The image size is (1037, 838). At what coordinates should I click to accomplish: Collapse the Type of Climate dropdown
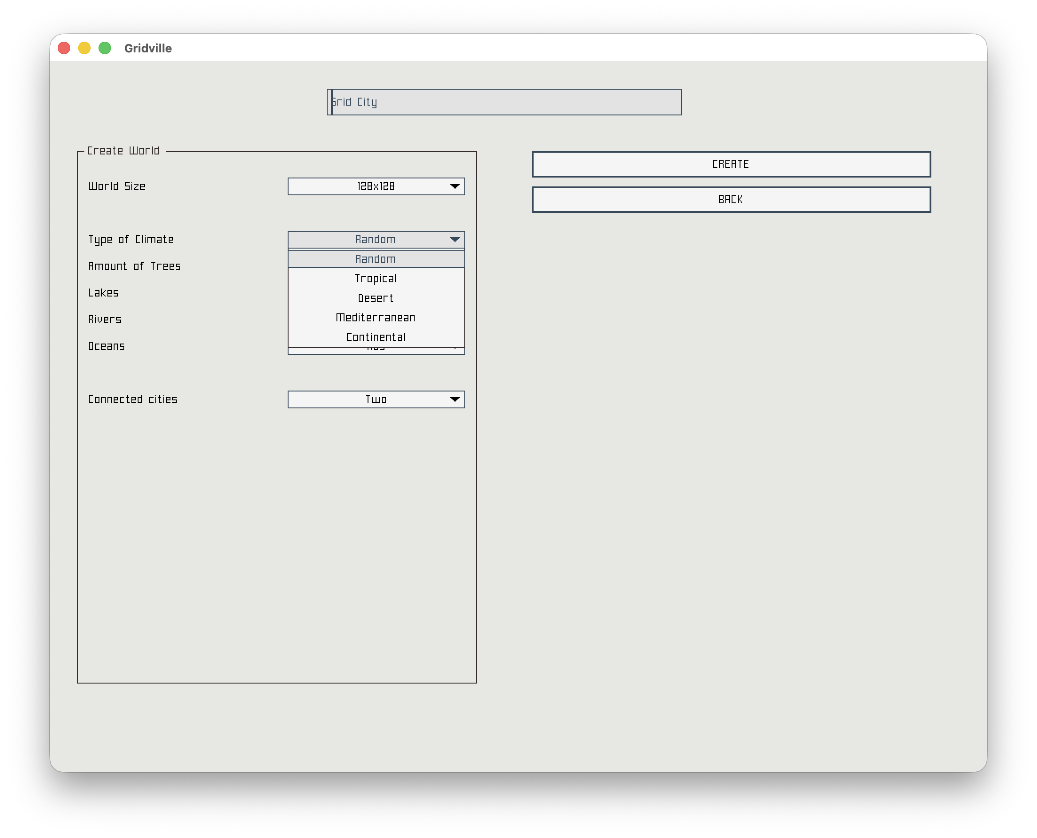pos(376,239)
